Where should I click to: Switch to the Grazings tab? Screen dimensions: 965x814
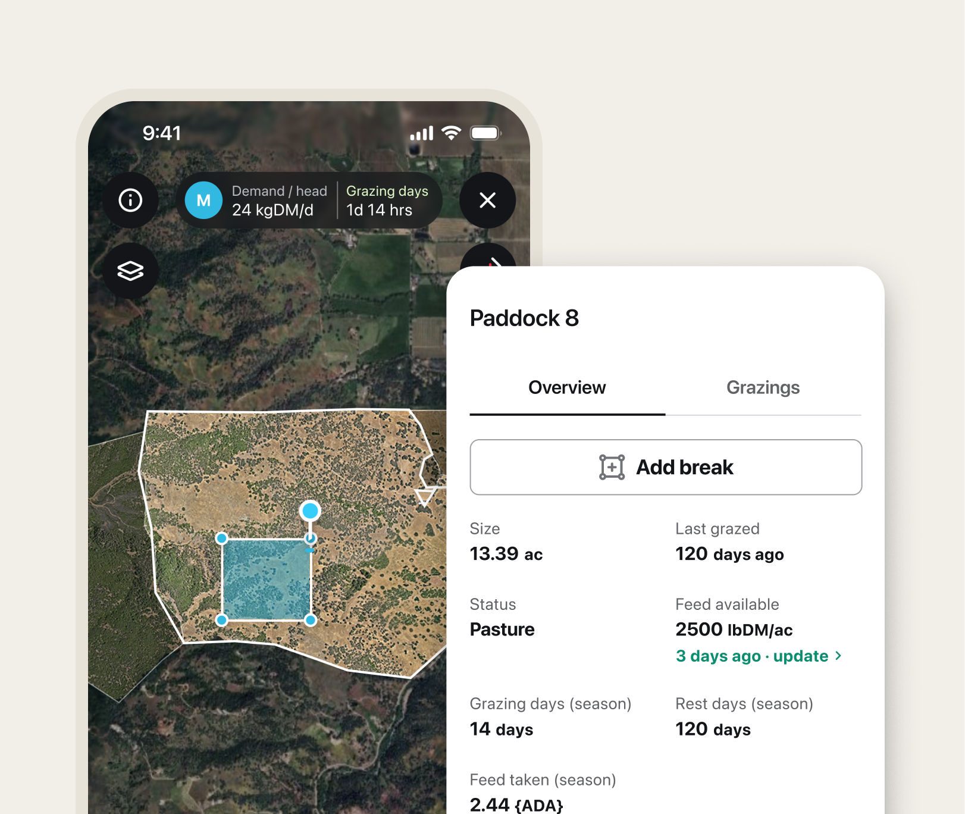click(763, 387)
